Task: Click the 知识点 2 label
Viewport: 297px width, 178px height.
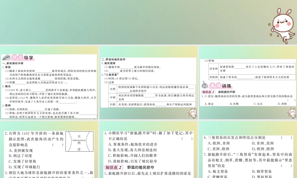Action: point(113,167)
